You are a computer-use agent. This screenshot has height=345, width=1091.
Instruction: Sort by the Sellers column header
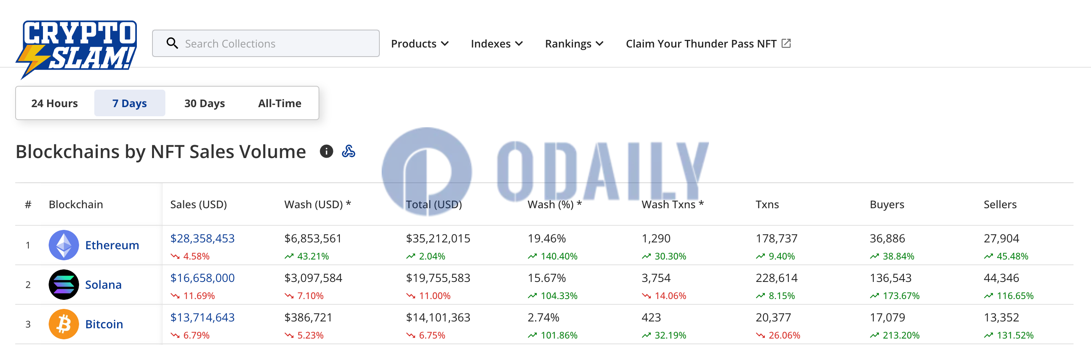1000,204
